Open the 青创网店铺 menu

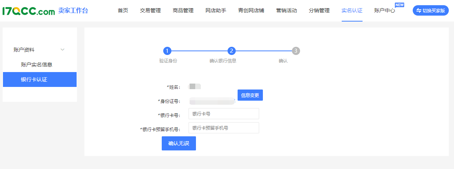251,11
